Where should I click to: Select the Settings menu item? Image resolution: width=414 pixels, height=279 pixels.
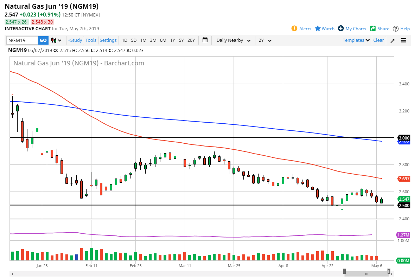(108, 40)
